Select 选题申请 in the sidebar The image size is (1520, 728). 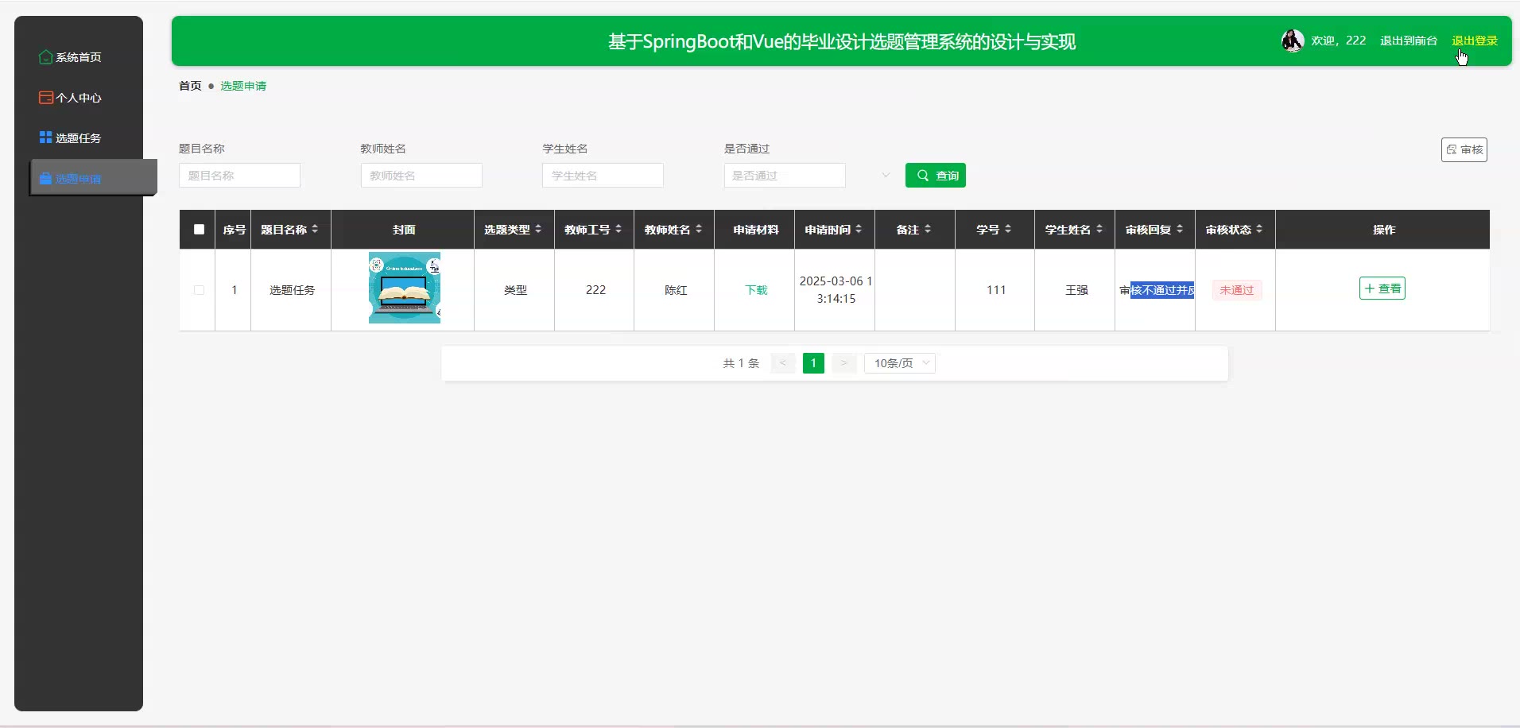tap(93, 178)
